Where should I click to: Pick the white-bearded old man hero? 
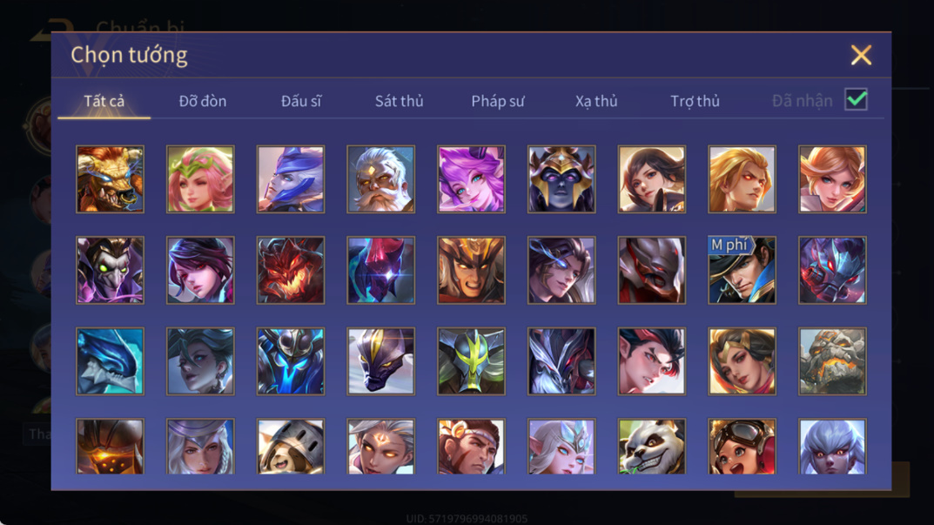(380, 178)
